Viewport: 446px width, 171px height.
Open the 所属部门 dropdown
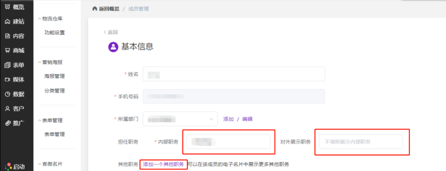180,119
